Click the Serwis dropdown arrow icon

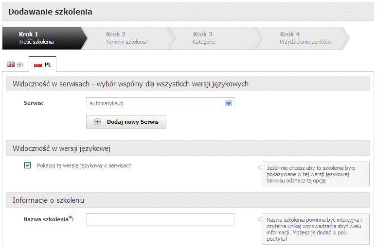pyautogui.click(x=228, y=103)
